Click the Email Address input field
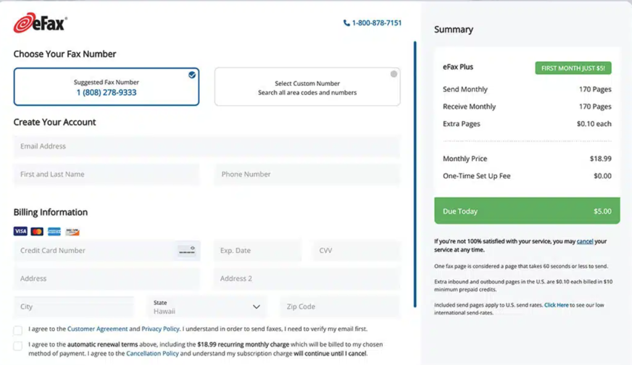Viewport: 632px width, 365px height. [x=206, y=146]
